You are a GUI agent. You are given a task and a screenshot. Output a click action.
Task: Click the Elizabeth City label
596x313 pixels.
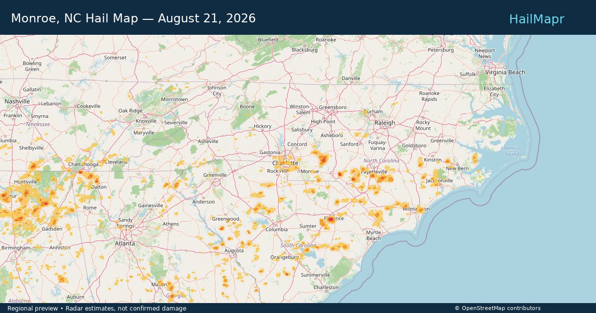(x=494, y=92)
